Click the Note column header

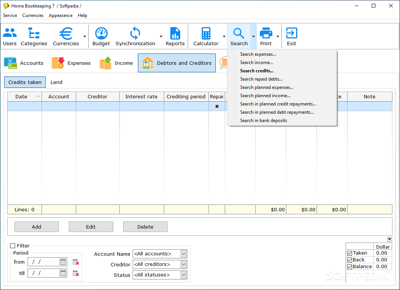(x=370, y=97)
